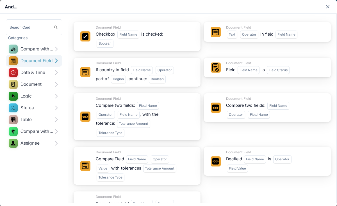
Task: Expand the Table category chevron
Action: click(x=56, y=120)
